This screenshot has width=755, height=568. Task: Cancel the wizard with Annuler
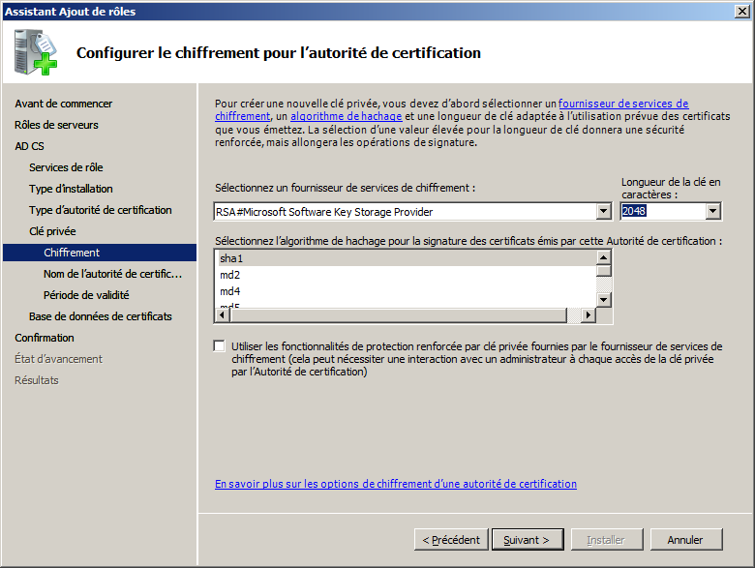[685, 539]
